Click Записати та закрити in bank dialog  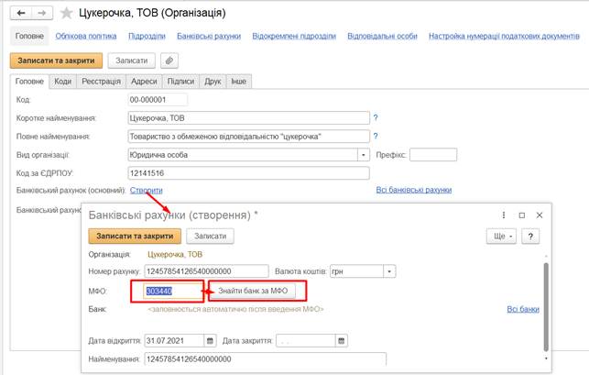click(128, 236)
